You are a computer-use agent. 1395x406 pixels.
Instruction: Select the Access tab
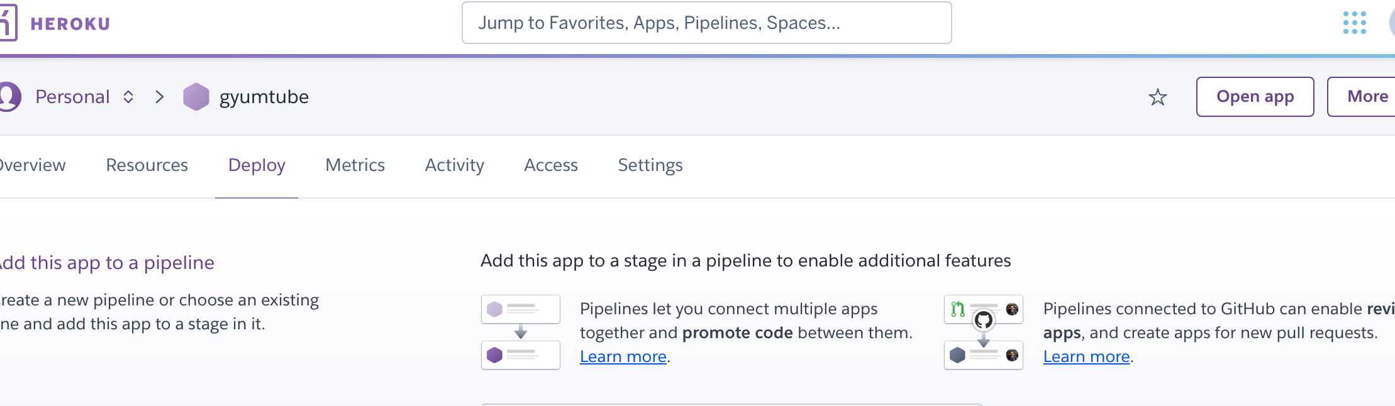point(551,165)
